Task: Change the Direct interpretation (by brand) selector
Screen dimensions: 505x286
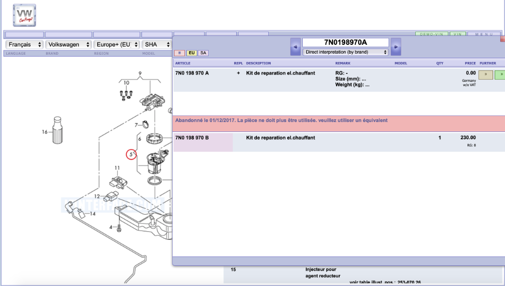Action: [345, 52]
